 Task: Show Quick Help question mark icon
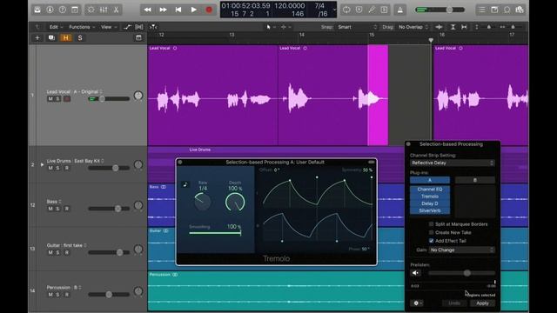coord(62,10)
